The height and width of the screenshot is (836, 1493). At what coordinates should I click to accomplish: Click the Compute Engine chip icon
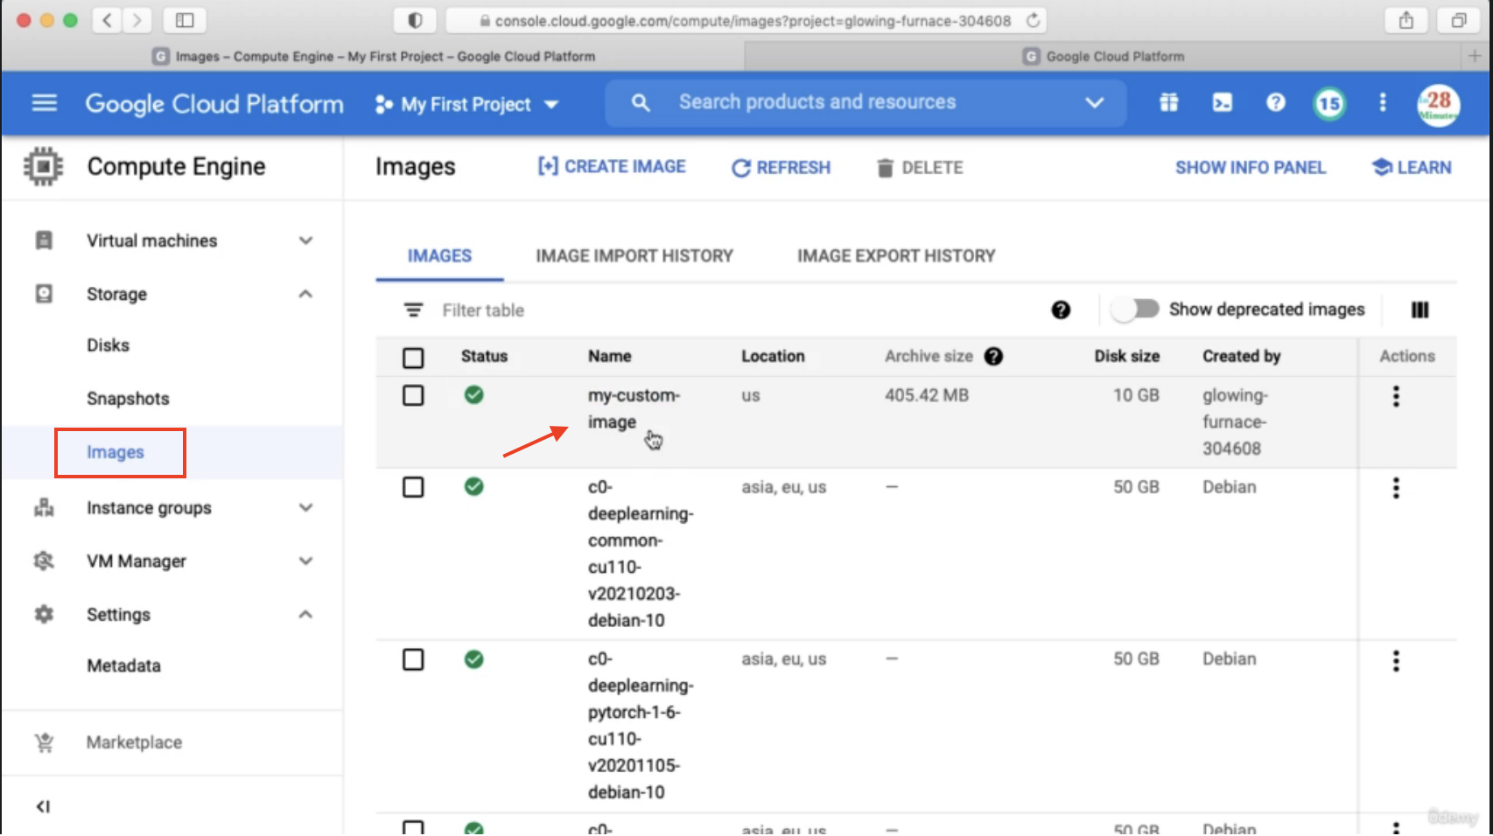(43, 166)
